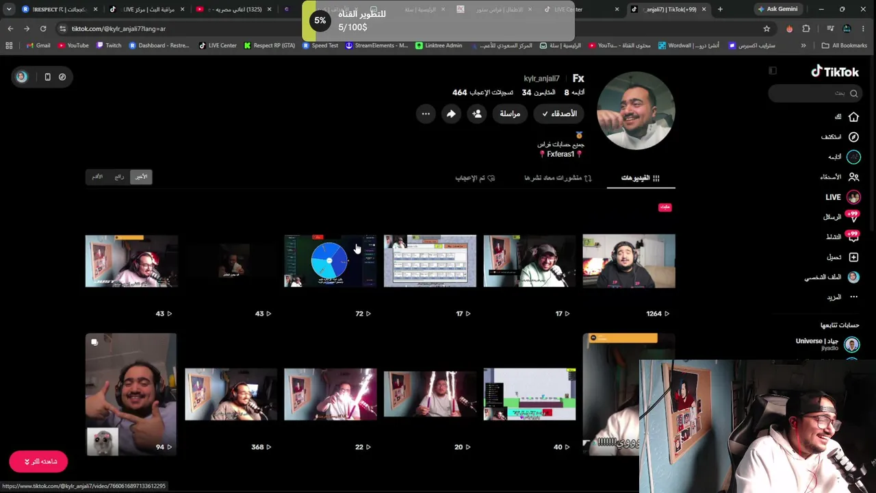Open the Reposts tab 'منشورات معاد نشرها'

[558, 178]
